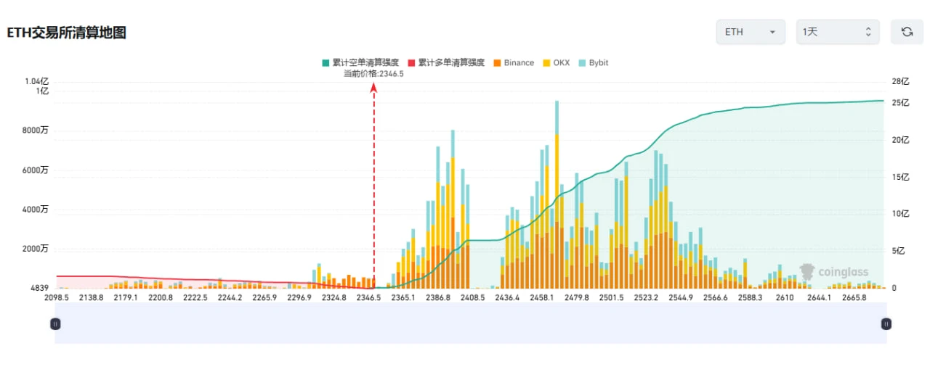Image resolution: width=930 pixels, height=372 pixels.
Task: Open the ETH coin dropdown
Action: 751,32
